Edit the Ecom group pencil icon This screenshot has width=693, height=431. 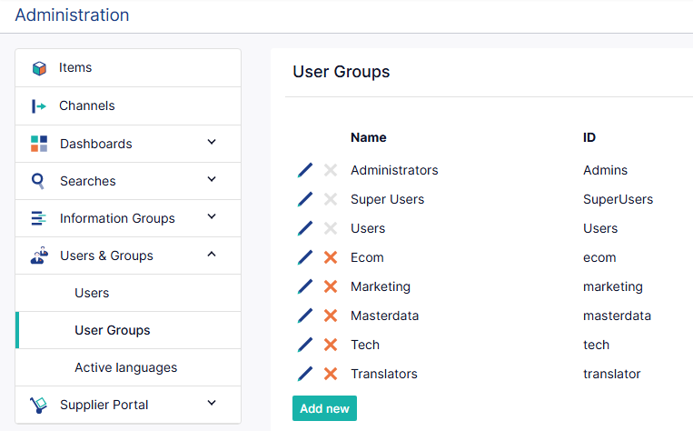tap(305, 257)
